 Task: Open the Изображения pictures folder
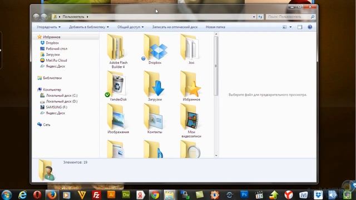(118, 118)
